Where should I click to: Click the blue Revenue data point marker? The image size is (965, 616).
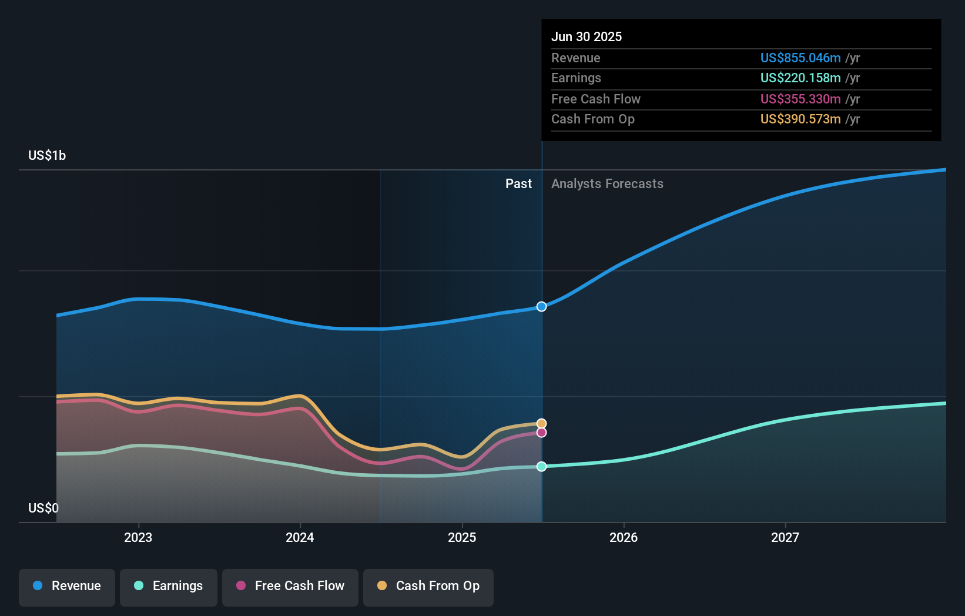(x=541, y=306)
